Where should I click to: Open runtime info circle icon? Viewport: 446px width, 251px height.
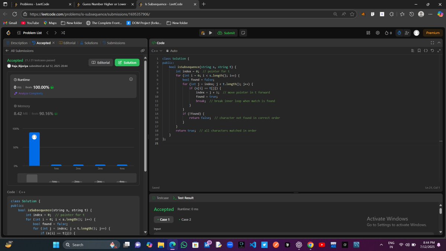(x=131, y=79)
